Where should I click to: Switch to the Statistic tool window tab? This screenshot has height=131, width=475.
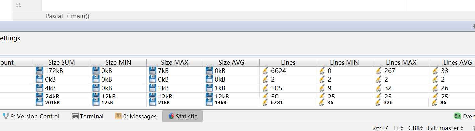[x=183, y=116]
